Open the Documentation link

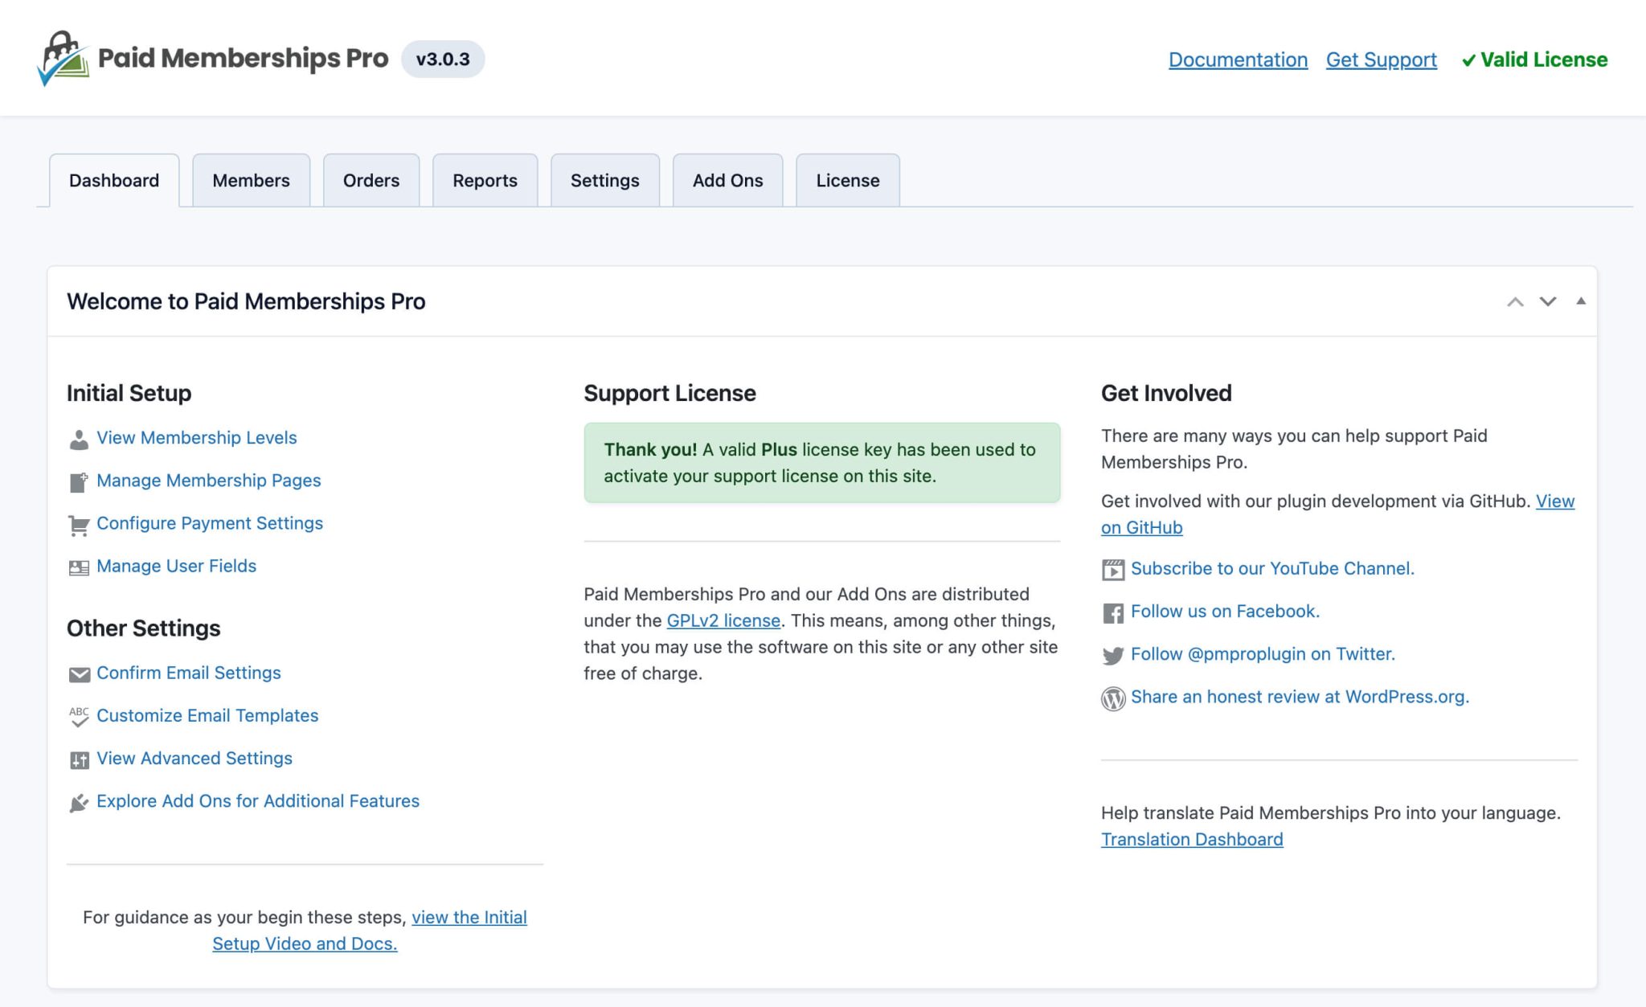coord(1238,59)
